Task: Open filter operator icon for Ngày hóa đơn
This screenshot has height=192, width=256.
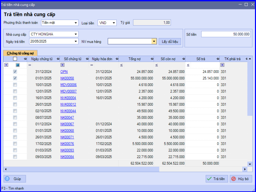Action: (92, 65)
